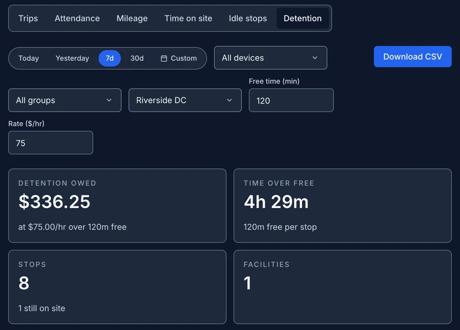The width and height of the screenshot is (460, 330).
Task: Click the 'Free time (min)' label
Action: pyautogui.click(x=274, y=81)
